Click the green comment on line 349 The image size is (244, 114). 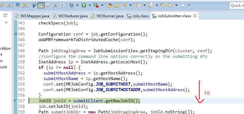click(123, 56)
